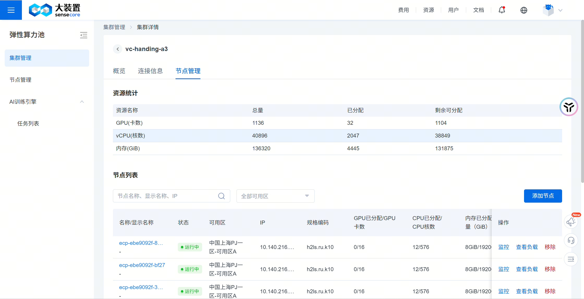Image resolution: width=584 pixels, height=299 pixels.
Task: Click the 添加节点 button
Action: [x=543, y=196]
